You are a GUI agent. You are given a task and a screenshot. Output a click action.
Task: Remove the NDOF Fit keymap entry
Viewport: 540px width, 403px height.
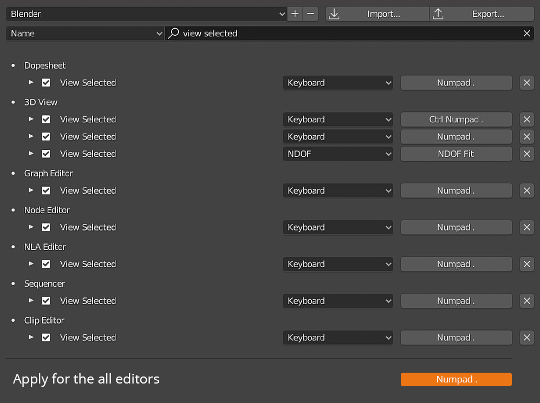tap(526, 154)
